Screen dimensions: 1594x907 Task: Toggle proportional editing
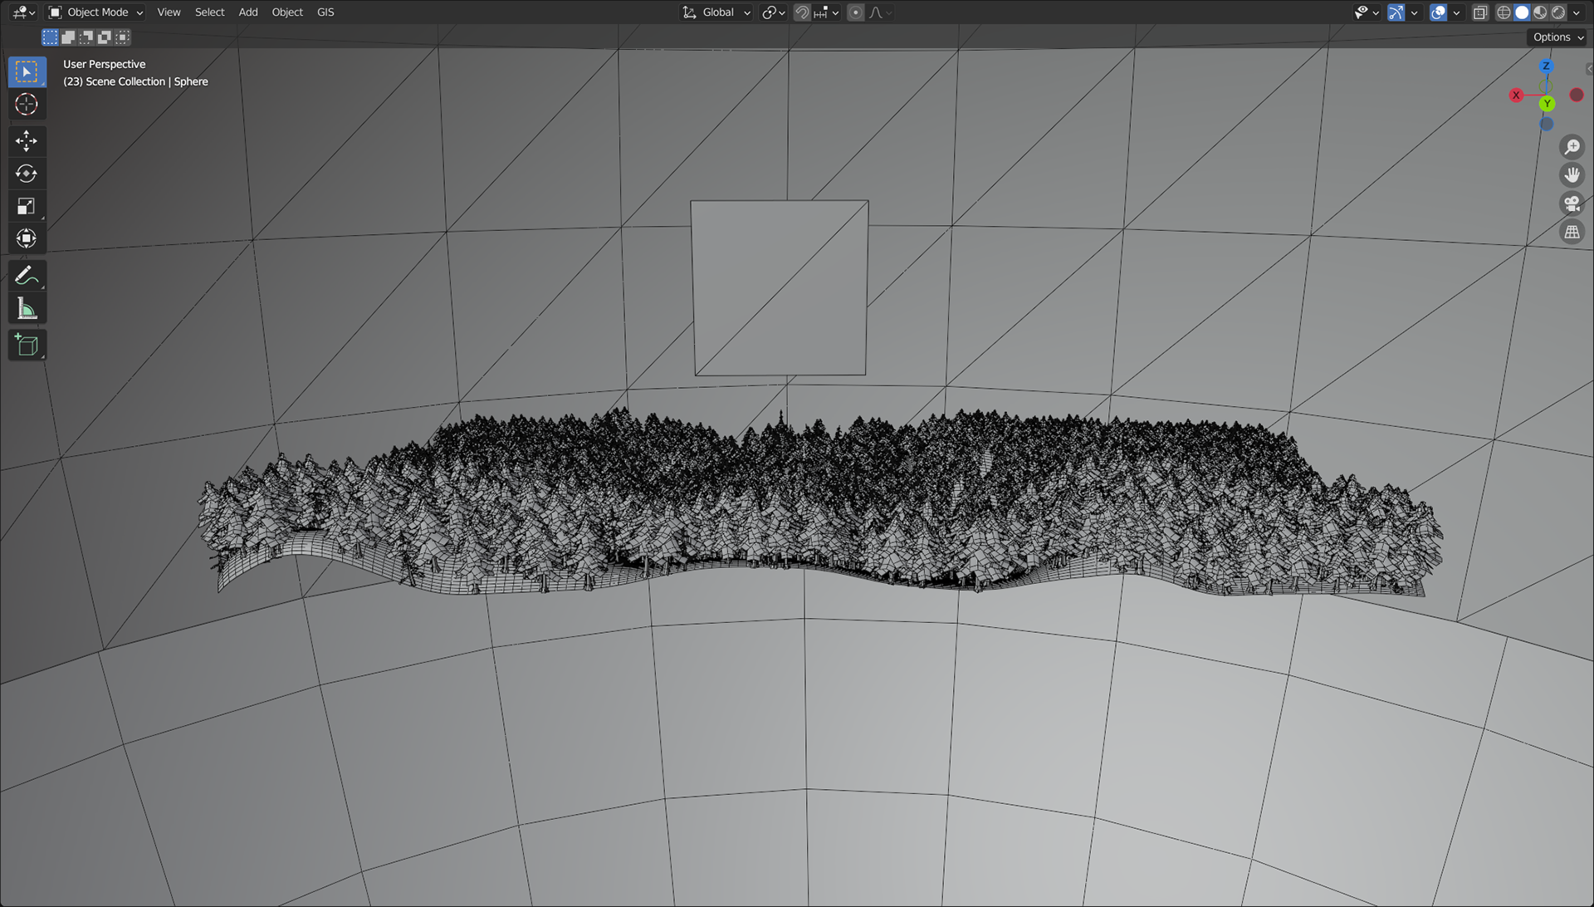(856, 12)
